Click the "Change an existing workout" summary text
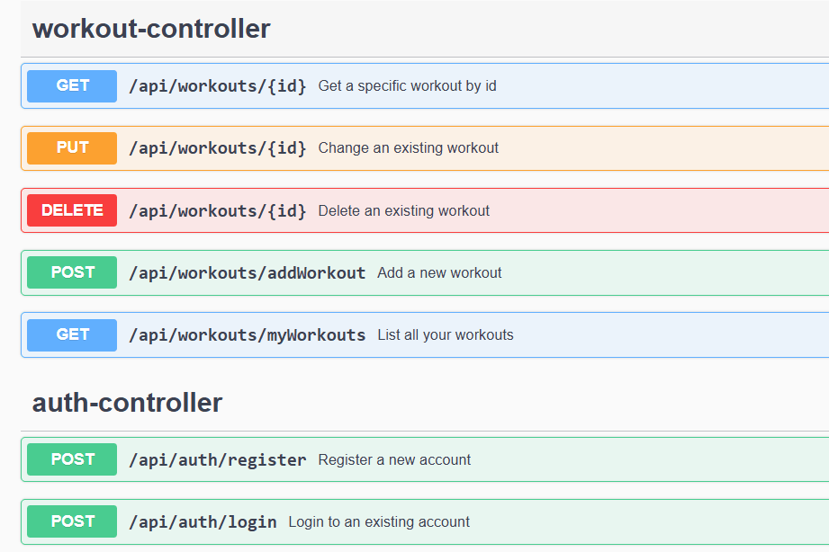 [408, 148]
